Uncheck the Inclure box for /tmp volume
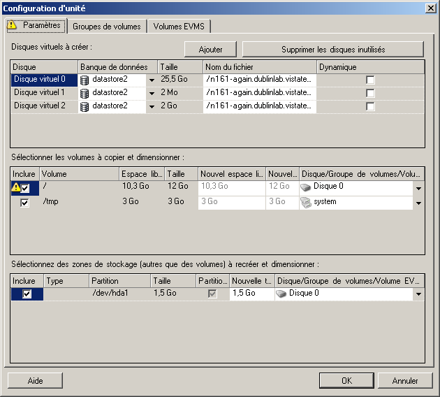 coord(25,203)
